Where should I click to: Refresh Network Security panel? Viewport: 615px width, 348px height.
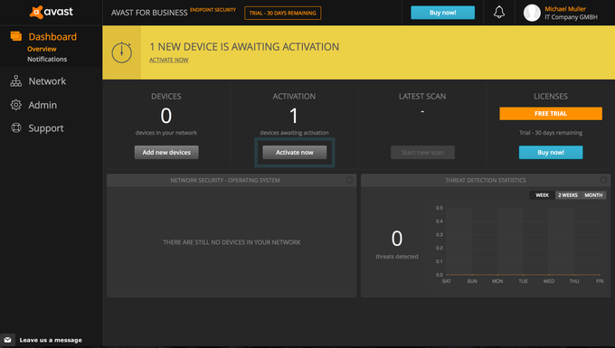coord(349,180)
